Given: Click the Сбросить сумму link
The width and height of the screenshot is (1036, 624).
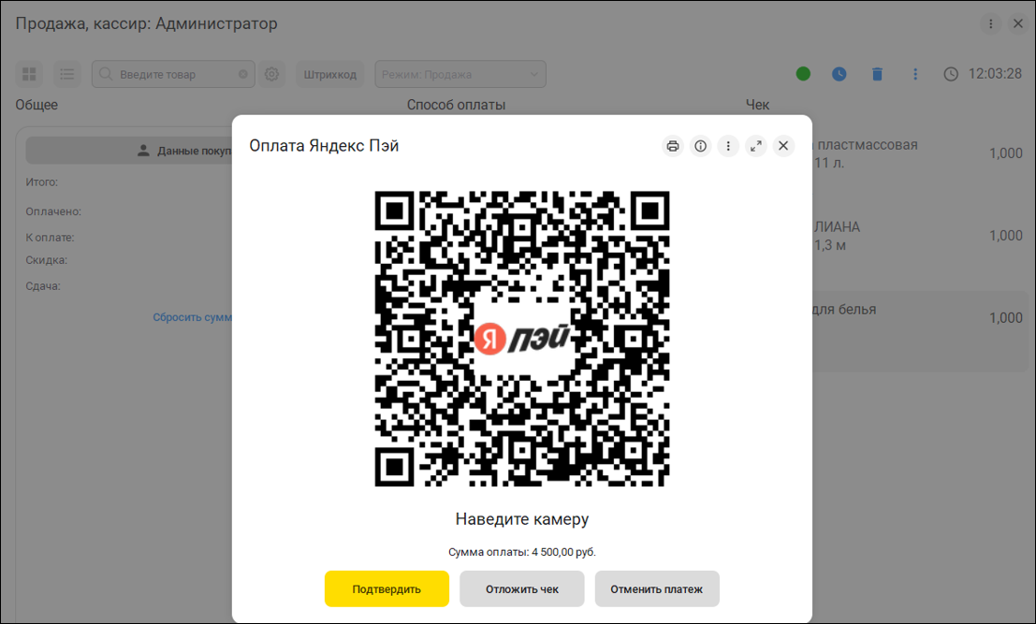Looking at the screenshot, I should coord(192,317).
